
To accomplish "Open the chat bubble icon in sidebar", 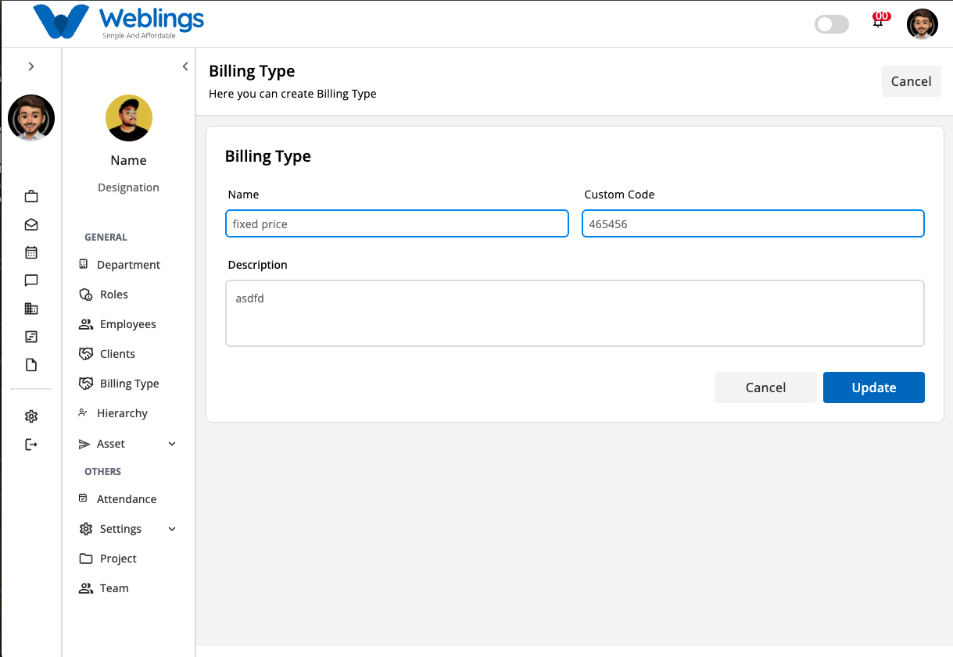I will click(x=31, y=280).
